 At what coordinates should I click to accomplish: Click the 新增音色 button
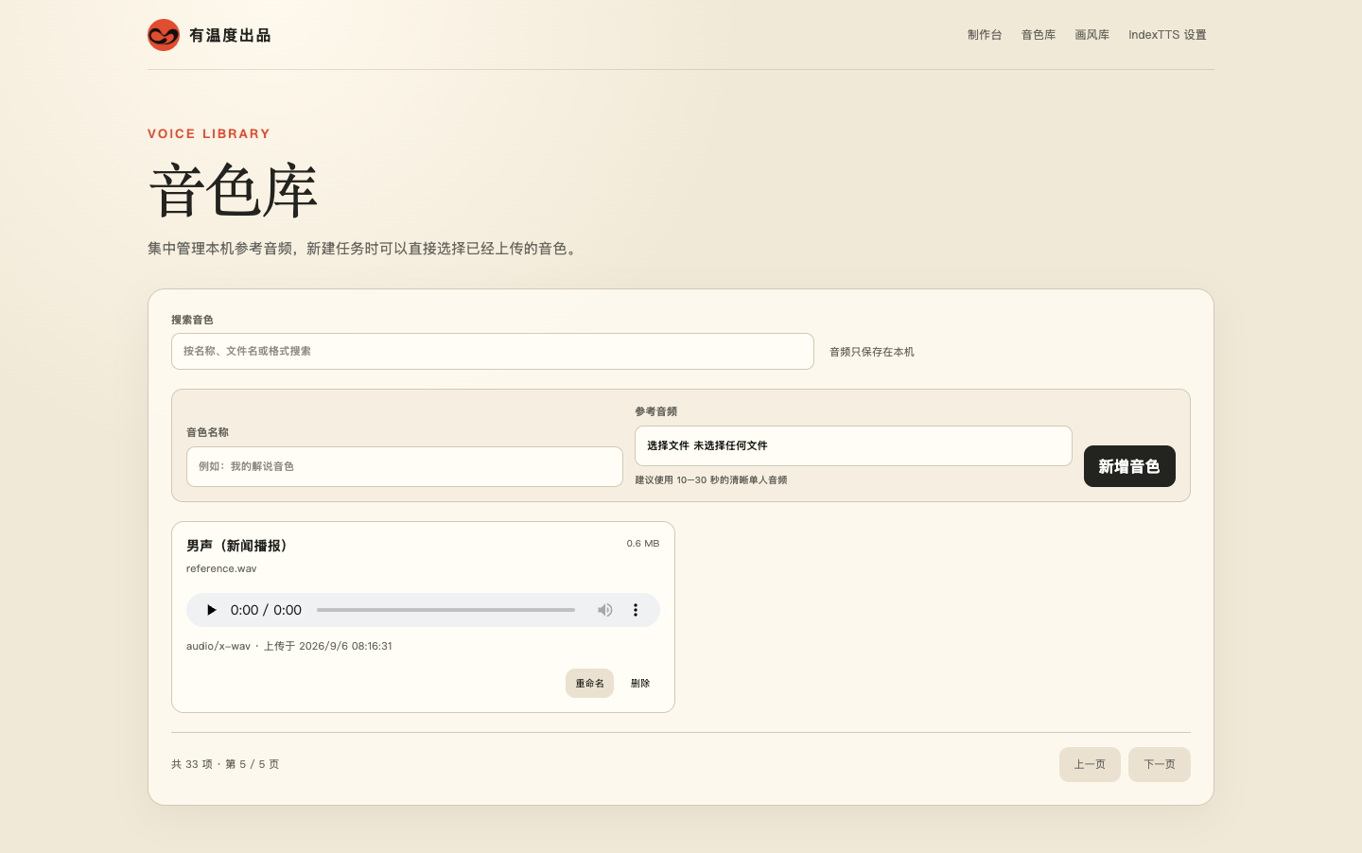1129,466
